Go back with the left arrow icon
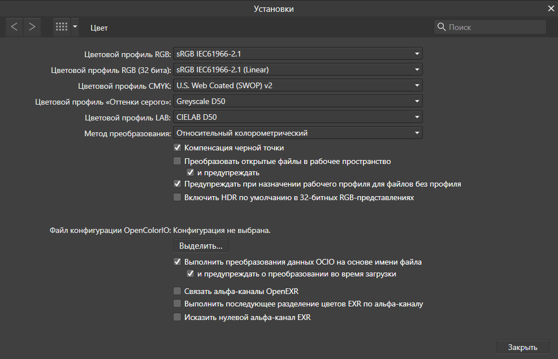Screen dimensions: 558x359 pyautogui.click(x=14, y=27)
